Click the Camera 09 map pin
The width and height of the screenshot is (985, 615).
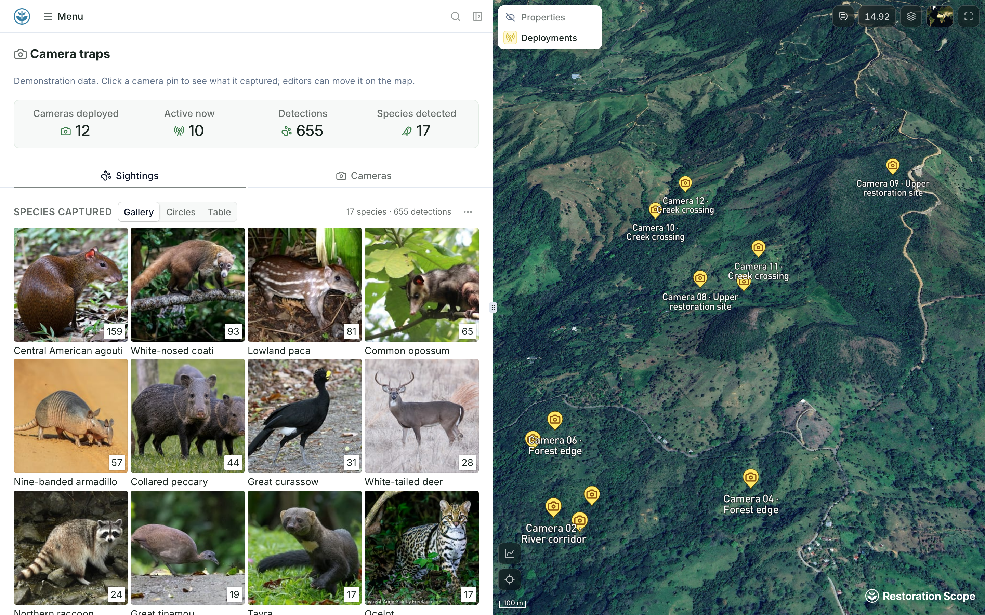893,166
